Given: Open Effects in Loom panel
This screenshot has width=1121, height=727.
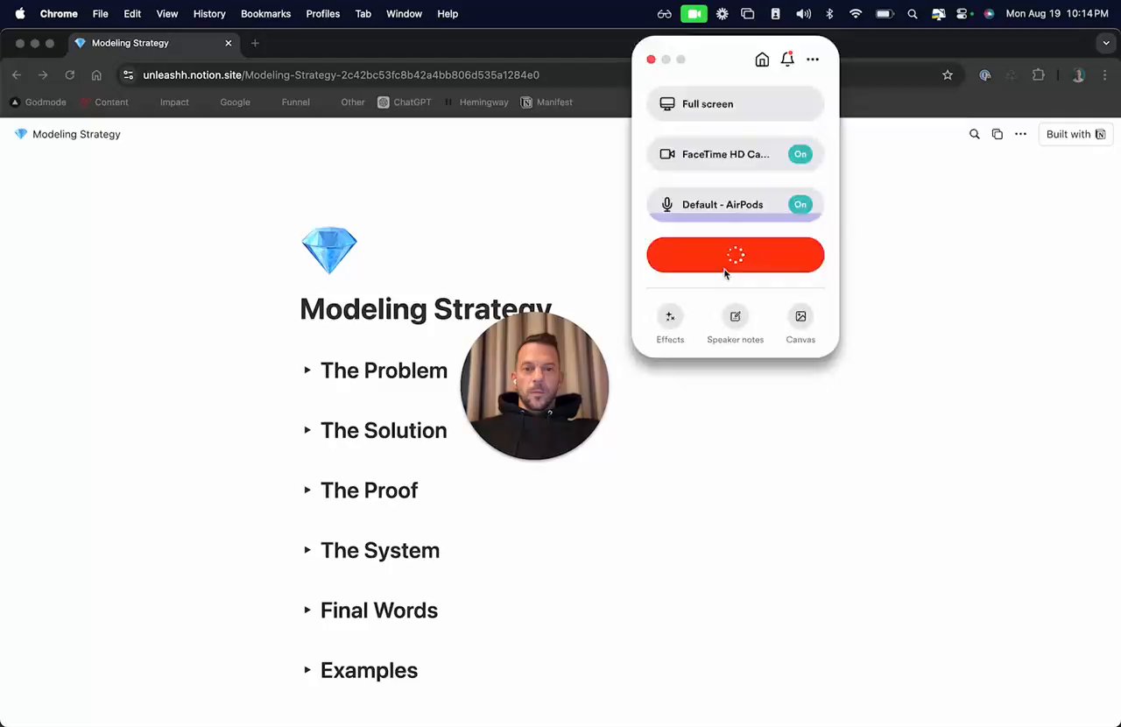Looking at the screenshot, I should point(670,324).
